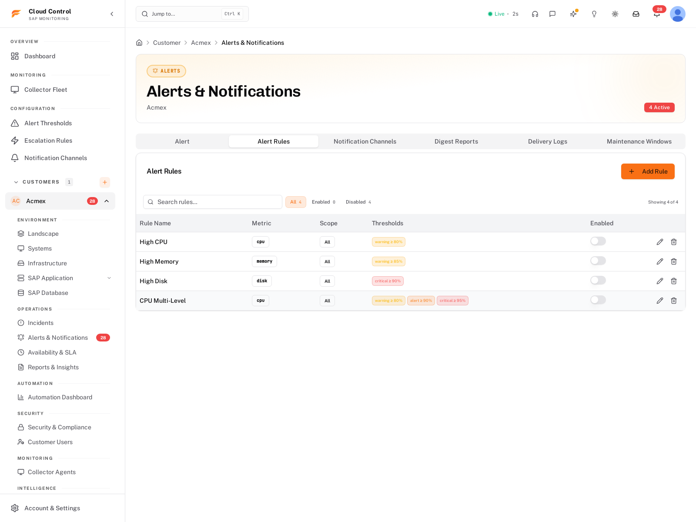Delete the High CPU rule
696x522 pixels.
click(674, 242)
